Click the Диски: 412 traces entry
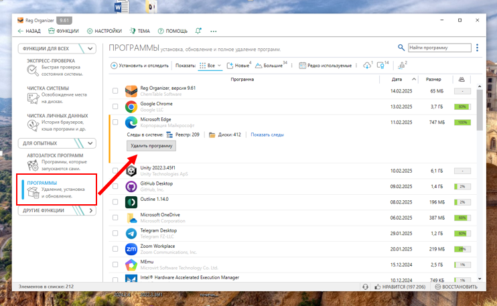 pyautogui.click(x=225, y=135)
